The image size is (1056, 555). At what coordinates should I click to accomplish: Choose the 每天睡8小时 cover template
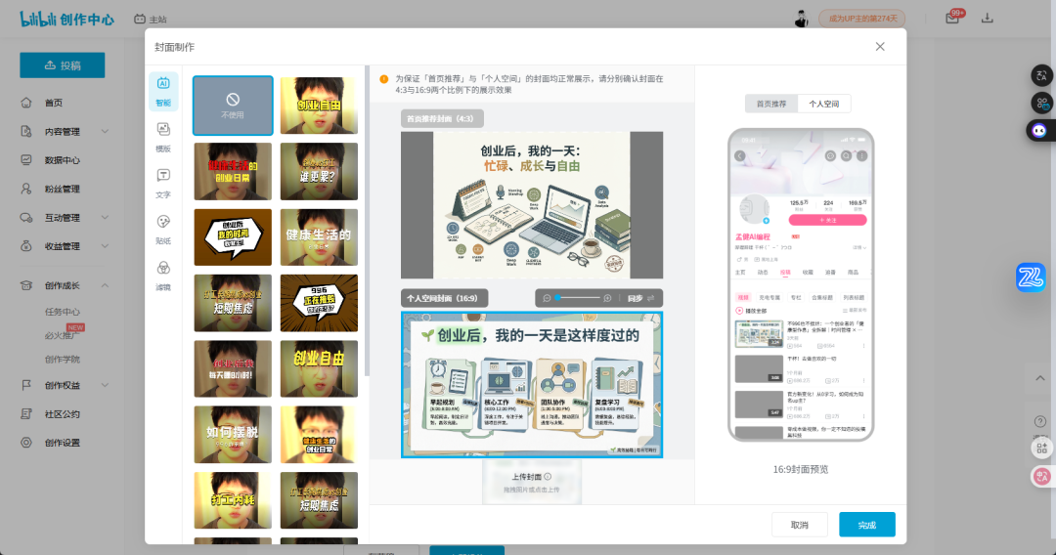233,368
